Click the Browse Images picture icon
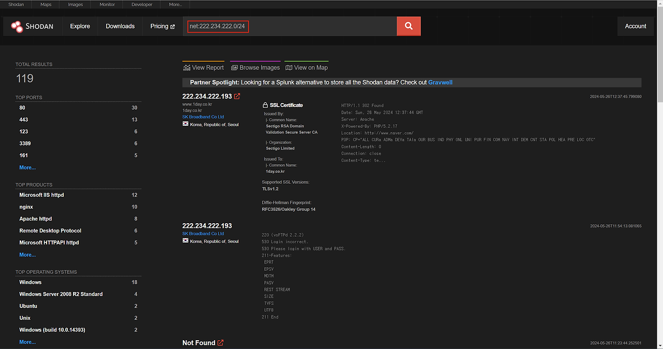 [234, 68]
